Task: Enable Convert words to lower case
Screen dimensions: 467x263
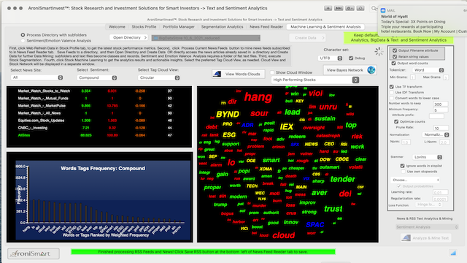Action: pyautogui.click(x=391, y=98)
